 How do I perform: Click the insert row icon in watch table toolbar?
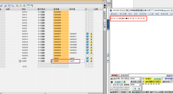click(x=1, y=6)
